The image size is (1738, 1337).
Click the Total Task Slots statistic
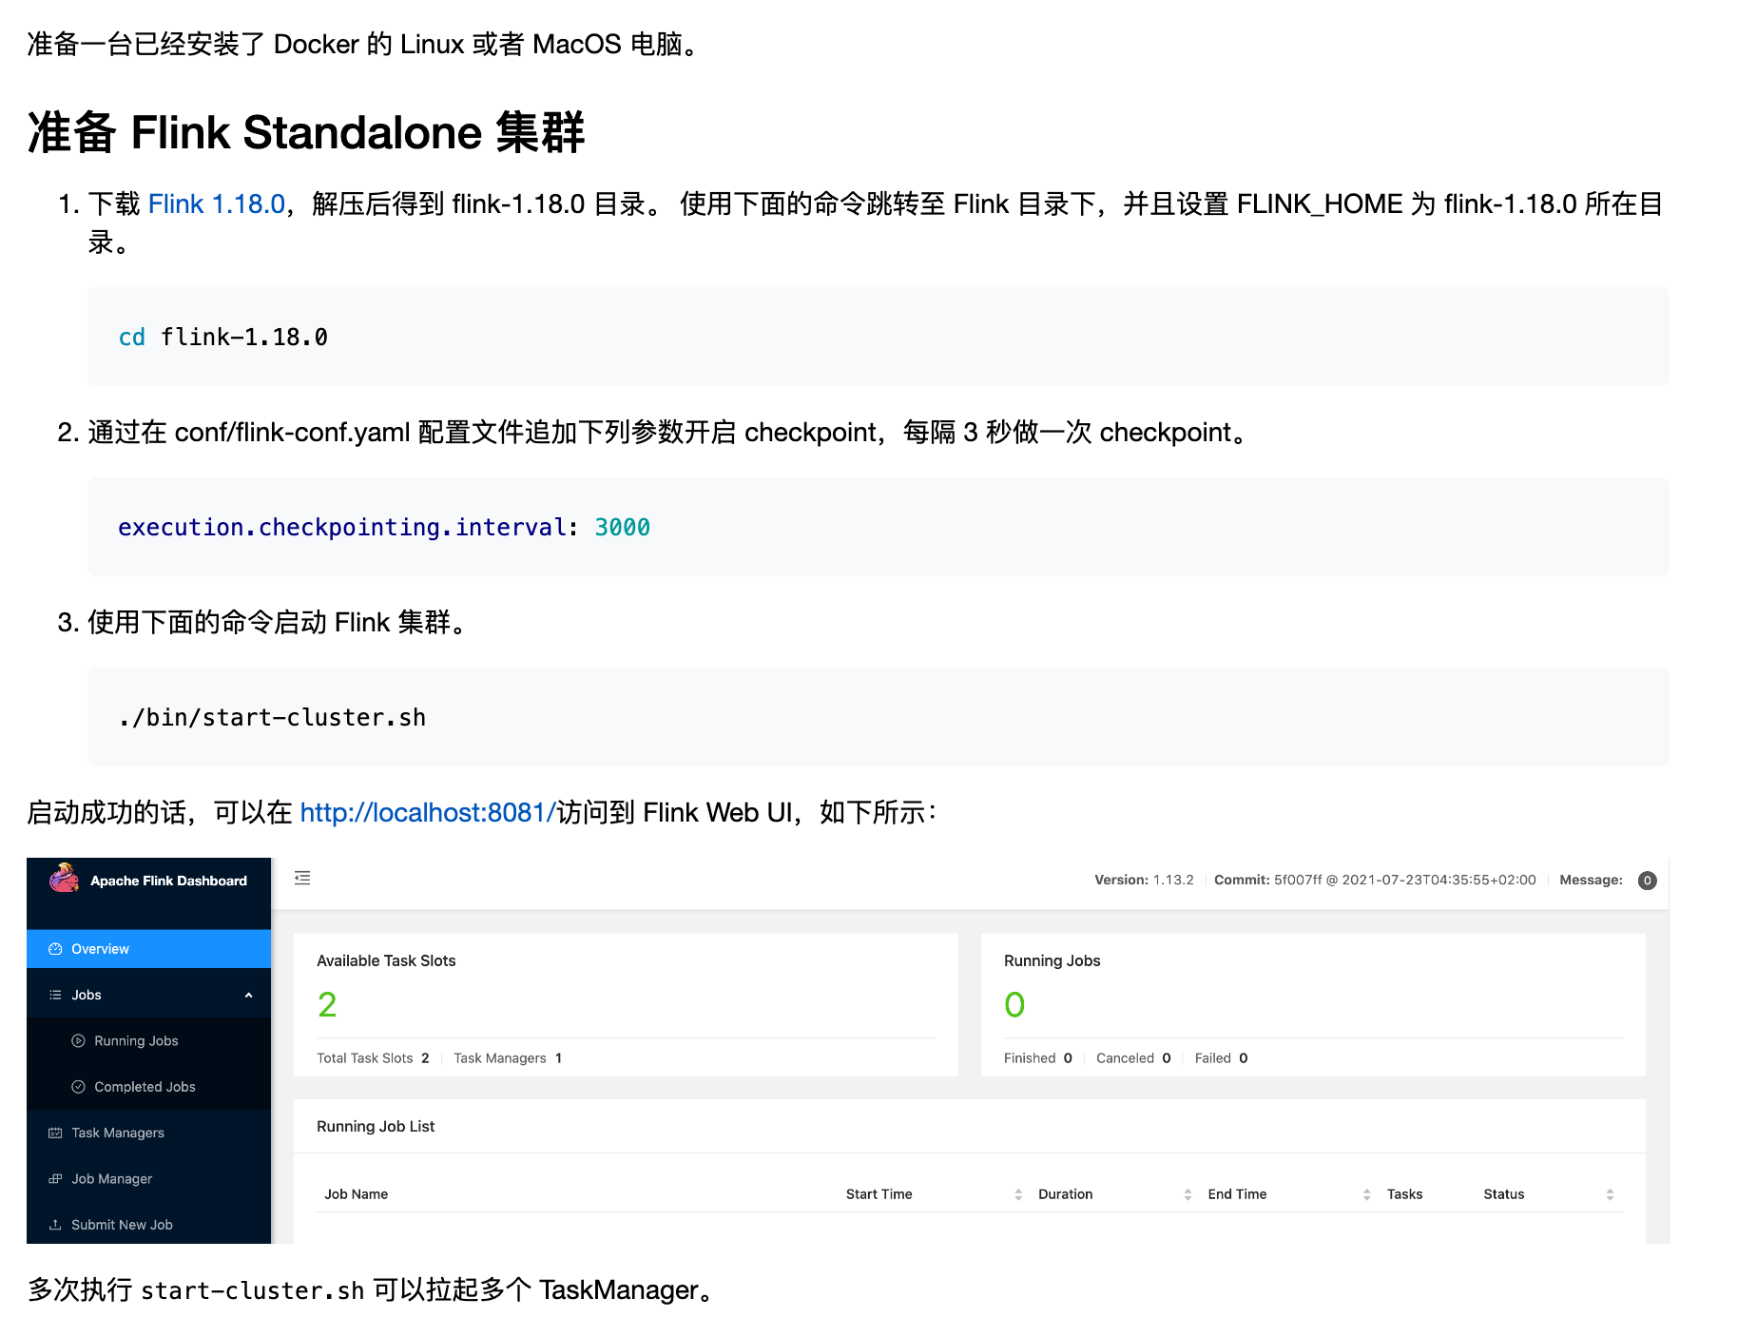coord(373,1058)
